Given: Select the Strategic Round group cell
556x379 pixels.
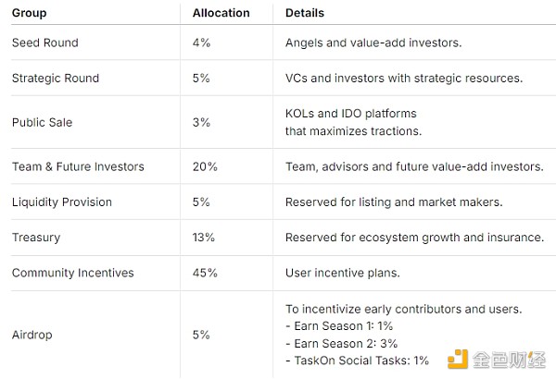Looking at the screenshot, I should (56, 78).
